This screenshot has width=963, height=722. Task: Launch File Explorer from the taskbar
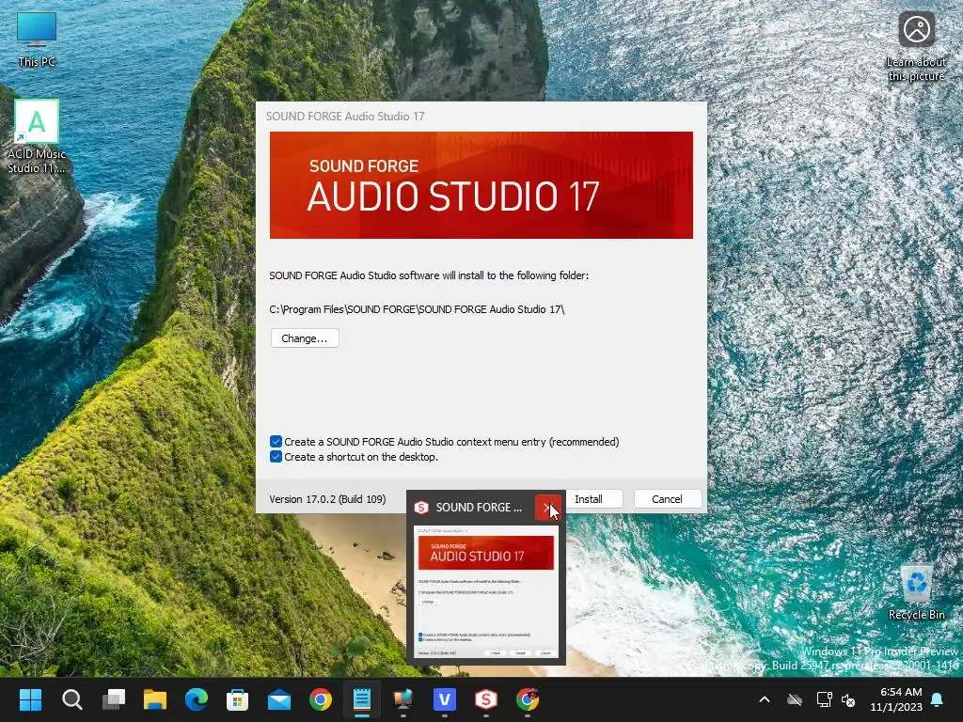pos(155,699)
